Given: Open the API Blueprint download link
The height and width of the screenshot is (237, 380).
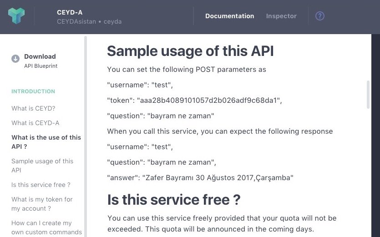Looking at the screenshot, I should tap(41, 66).
